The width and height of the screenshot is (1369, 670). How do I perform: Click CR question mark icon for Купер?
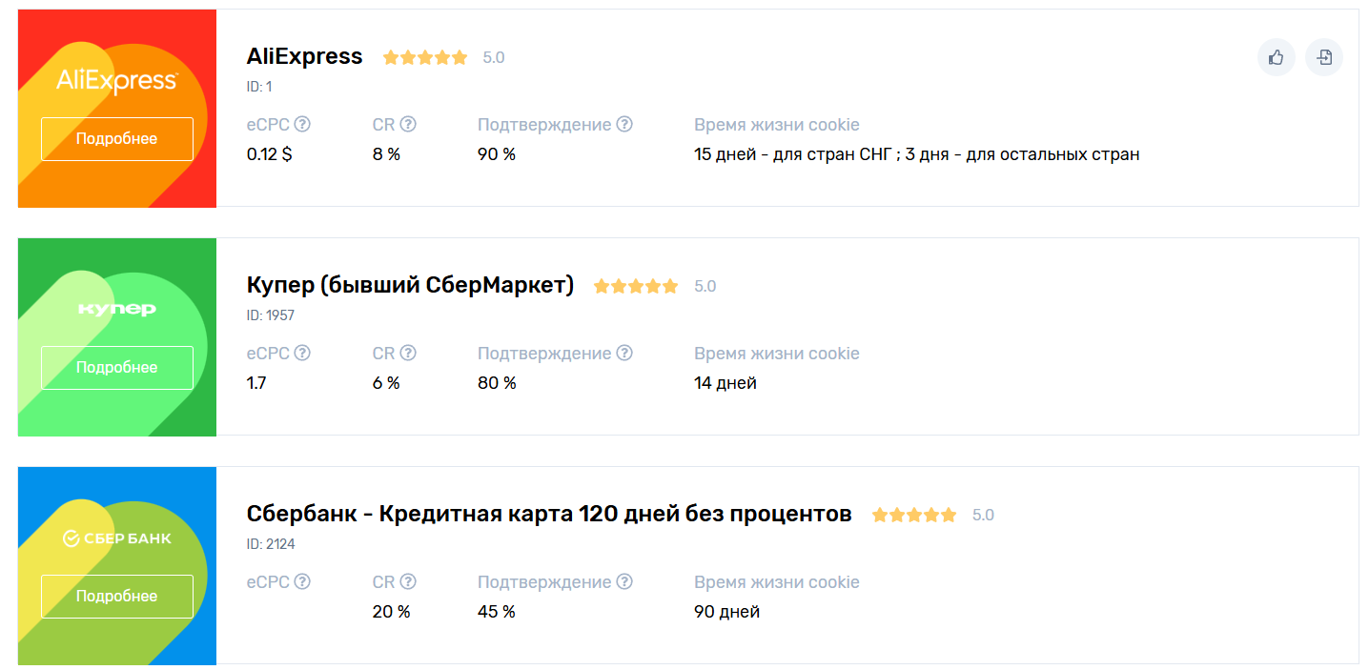click(408, 353)
